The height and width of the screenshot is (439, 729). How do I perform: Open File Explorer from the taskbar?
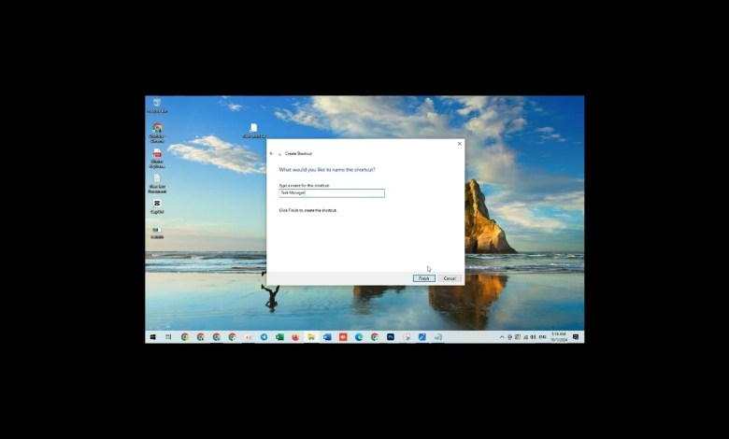tap(311, 337)
